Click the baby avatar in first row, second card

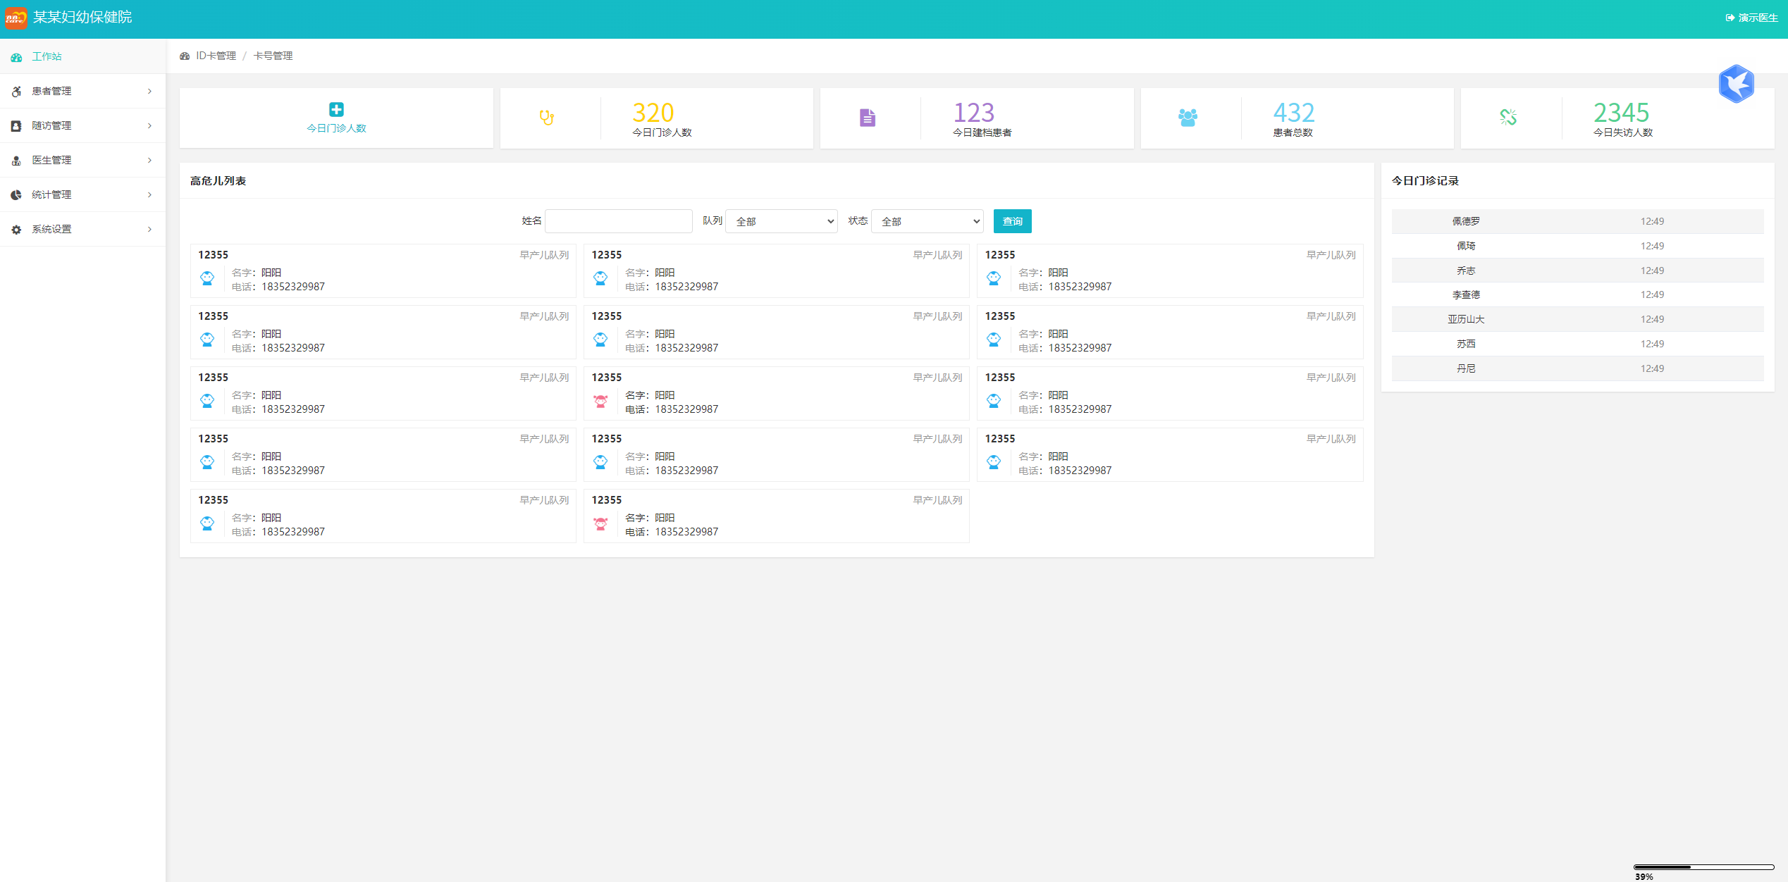pyautogui.click(x=600, y=279)
